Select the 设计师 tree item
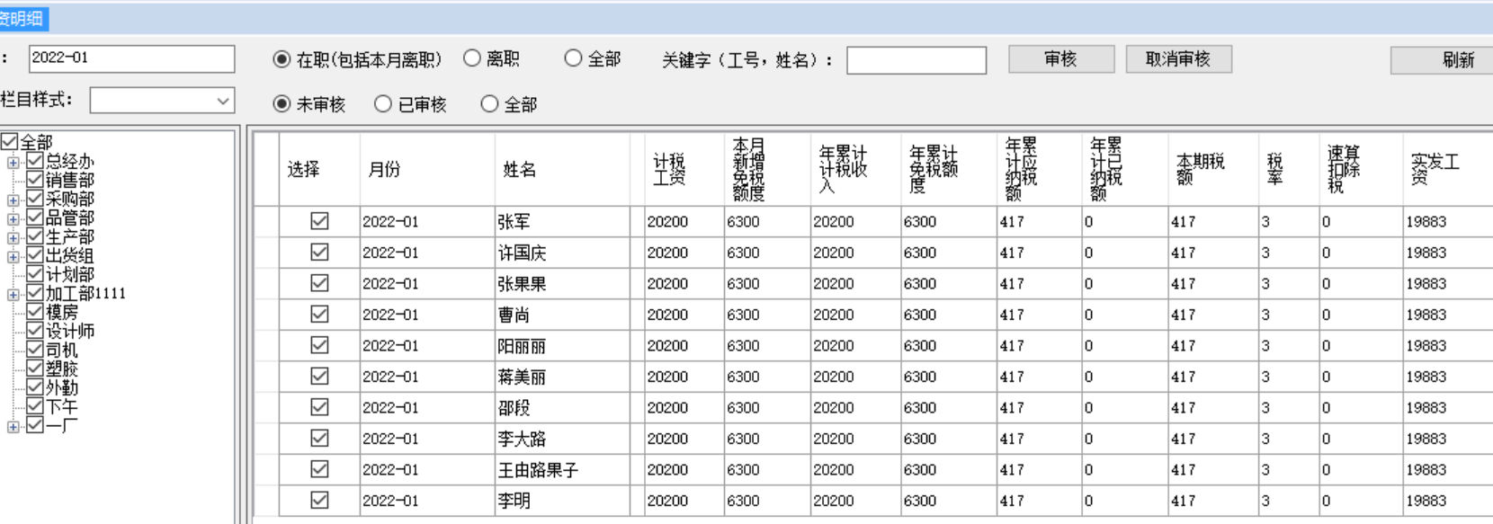 (x=70, y=332)
